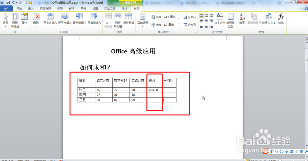Switch to the 开发工具 tab
Viewport: 308px width, 161px height.
[x=110, y=8]
